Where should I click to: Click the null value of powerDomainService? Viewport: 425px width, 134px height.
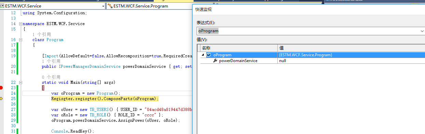(x=283, y=61)
